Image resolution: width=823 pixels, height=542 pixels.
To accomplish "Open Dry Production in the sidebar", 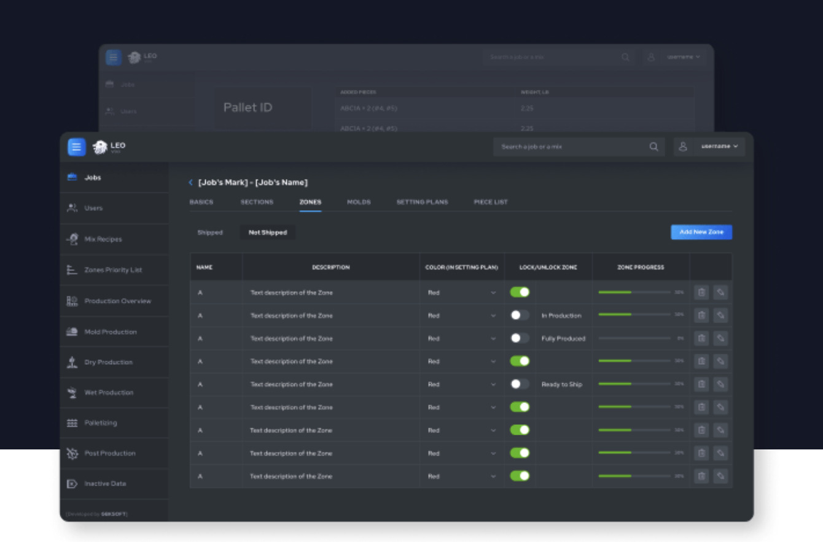I will point(114,362).
